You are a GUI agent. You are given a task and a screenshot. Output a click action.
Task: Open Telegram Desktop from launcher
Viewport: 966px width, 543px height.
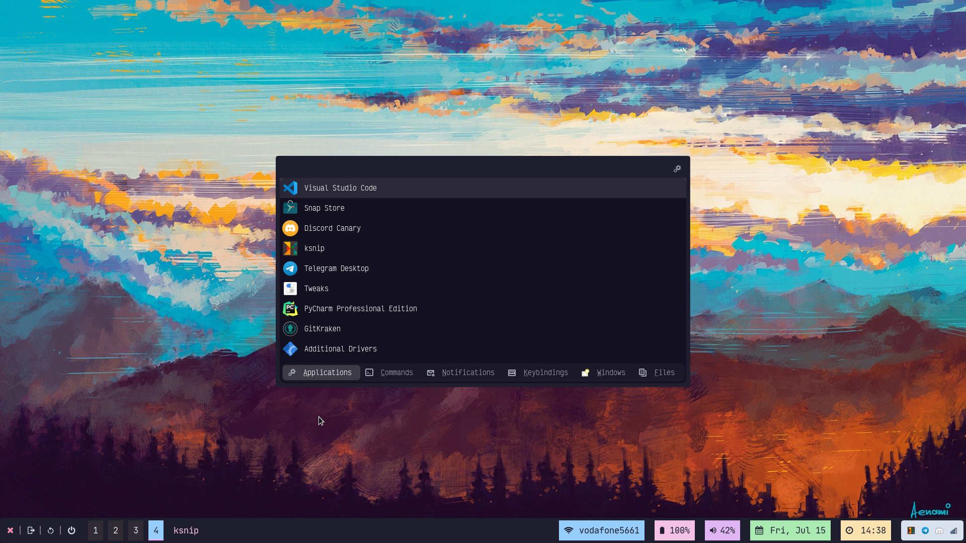(x=336, y=268)
